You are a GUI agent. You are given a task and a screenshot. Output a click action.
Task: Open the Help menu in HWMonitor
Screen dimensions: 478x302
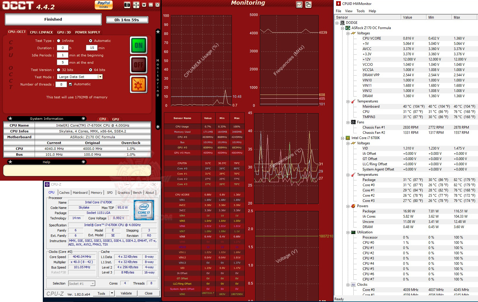pos(372,11)
